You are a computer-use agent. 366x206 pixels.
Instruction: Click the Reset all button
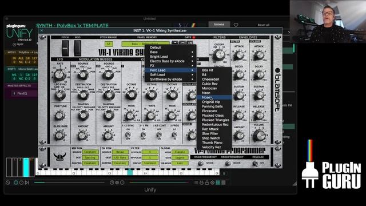click(x=263, y=25)
